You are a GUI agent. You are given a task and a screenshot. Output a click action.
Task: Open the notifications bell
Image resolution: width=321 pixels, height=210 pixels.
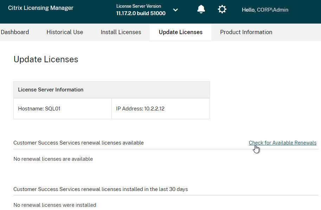[x=201, y=9]
